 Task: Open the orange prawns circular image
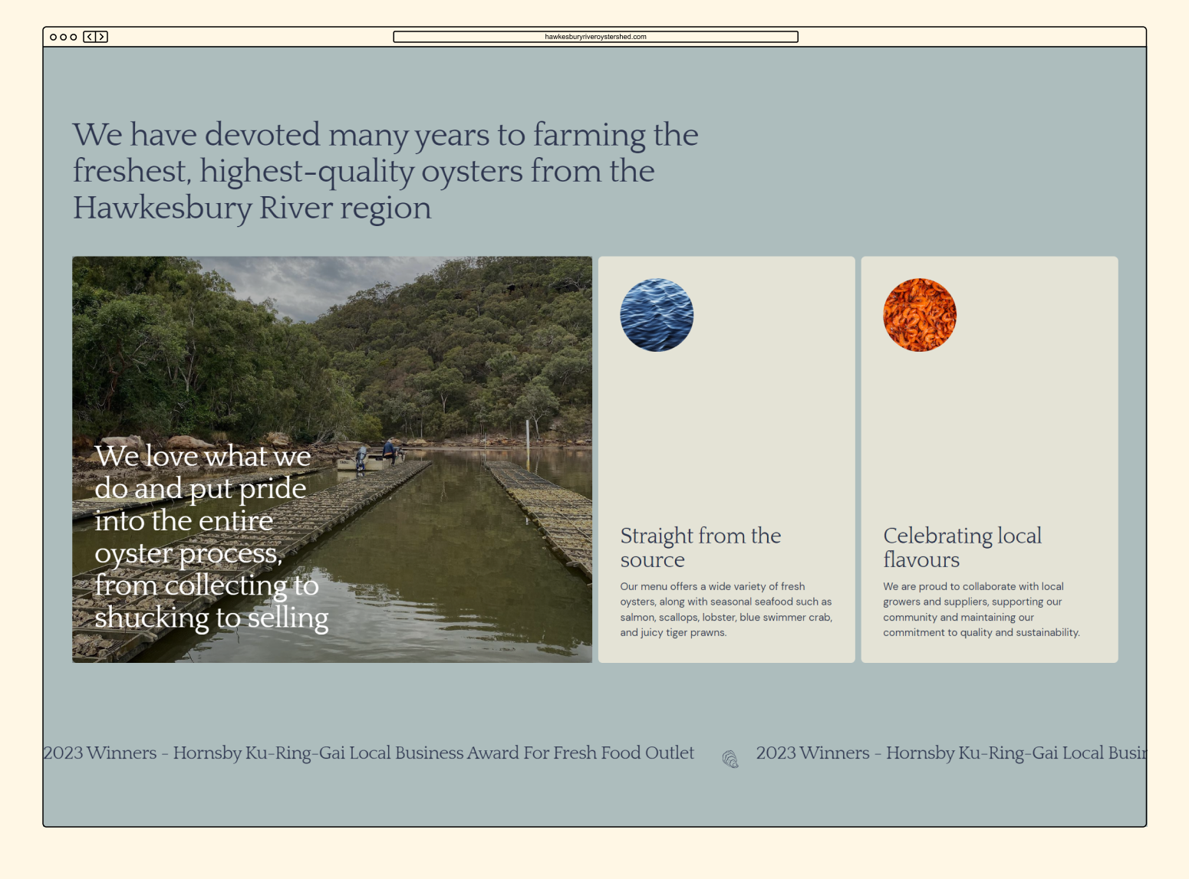pyautogui.click(x=920, y=315)
